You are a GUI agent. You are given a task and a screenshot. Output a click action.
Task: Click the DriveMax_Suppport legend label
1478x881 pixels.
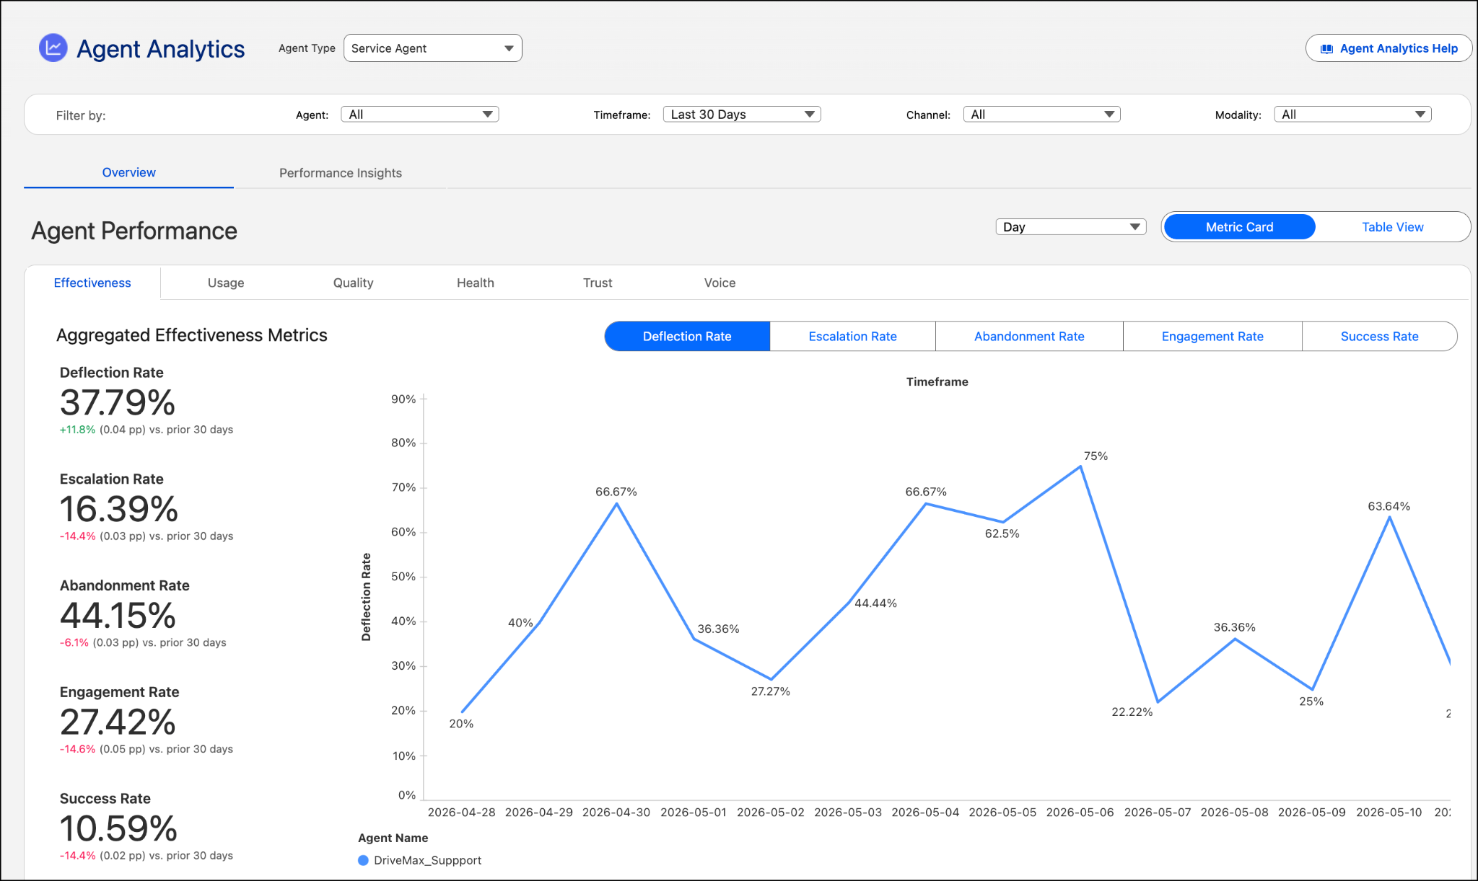427,860
